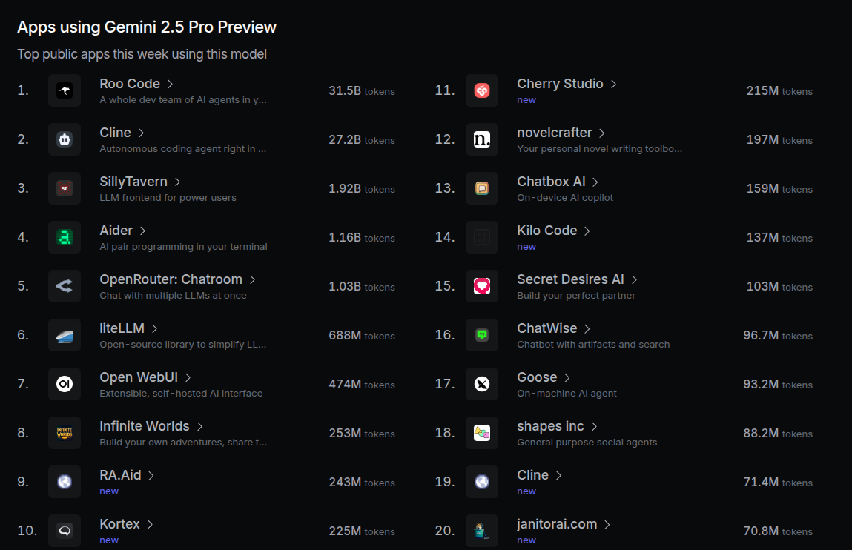Click the chevron next to Kilo Code
852x550 pixels.
[587, 231]
